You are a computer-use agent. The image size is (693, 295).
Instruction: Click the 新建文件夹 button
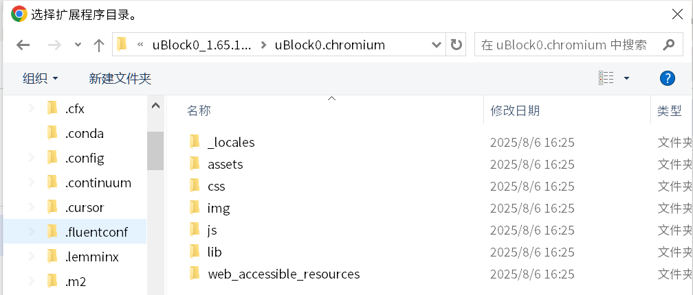tap(120, 78)
